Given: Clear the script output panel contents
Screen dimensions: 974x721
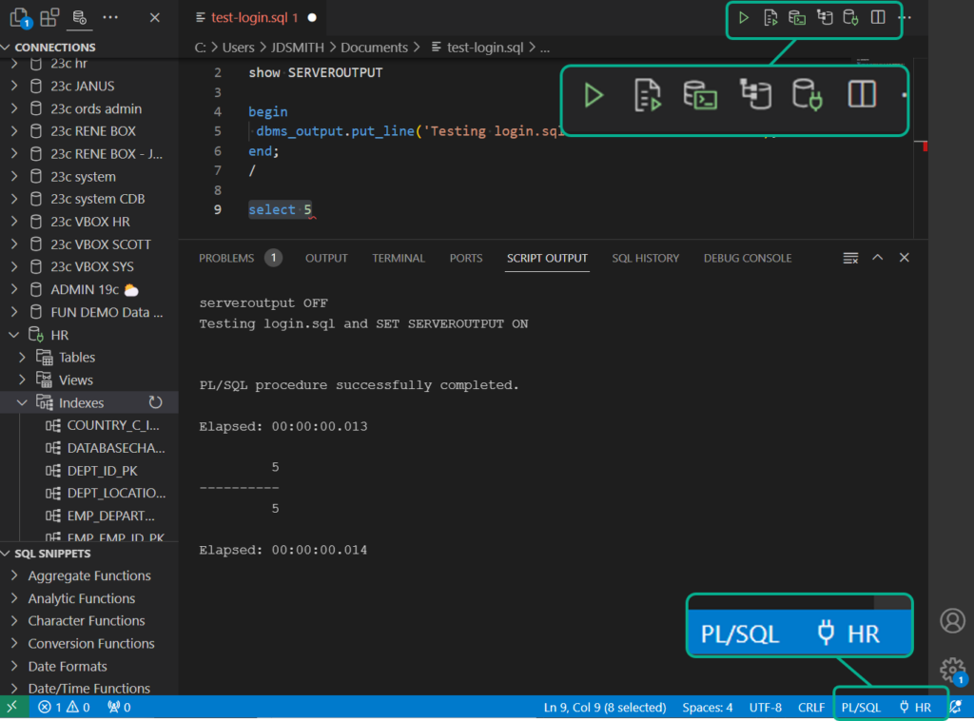Looking at the screenshot, I should [850, 258].
